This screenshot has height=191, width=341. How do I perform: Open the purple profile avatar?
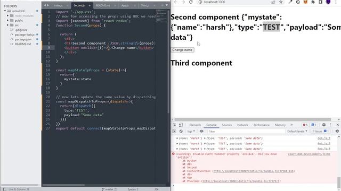tap(328, 2)
